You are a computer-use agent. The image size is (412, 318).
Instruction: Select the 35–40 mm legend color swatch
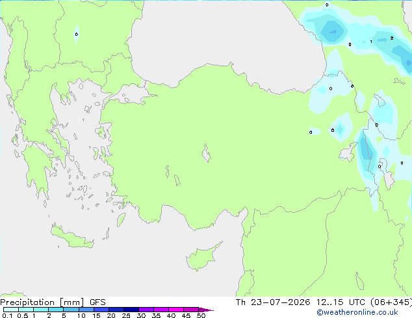(161, 310)
